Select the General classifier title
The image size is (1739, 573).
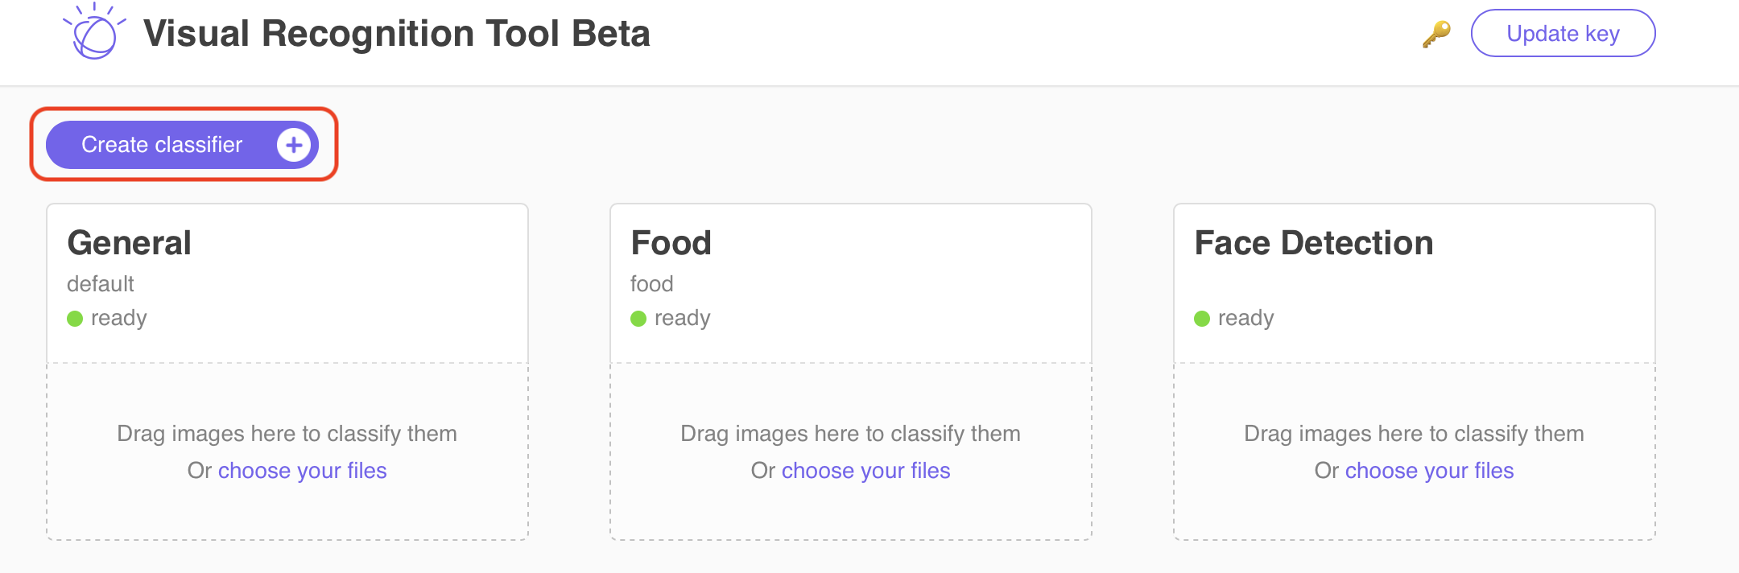(x=129, y=243)
